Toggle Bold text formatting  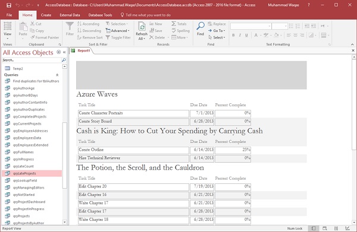(x=233, y=35)
